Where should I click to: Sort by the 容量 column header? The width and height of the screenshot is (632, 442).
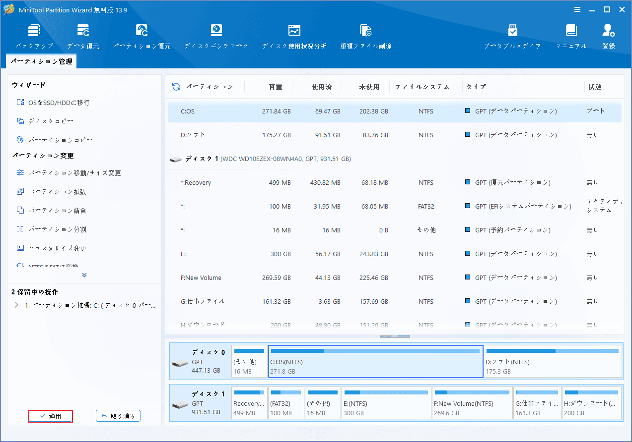[275, 87]
